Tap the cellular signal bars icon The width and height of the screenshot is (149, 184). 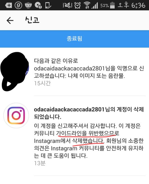95,5
